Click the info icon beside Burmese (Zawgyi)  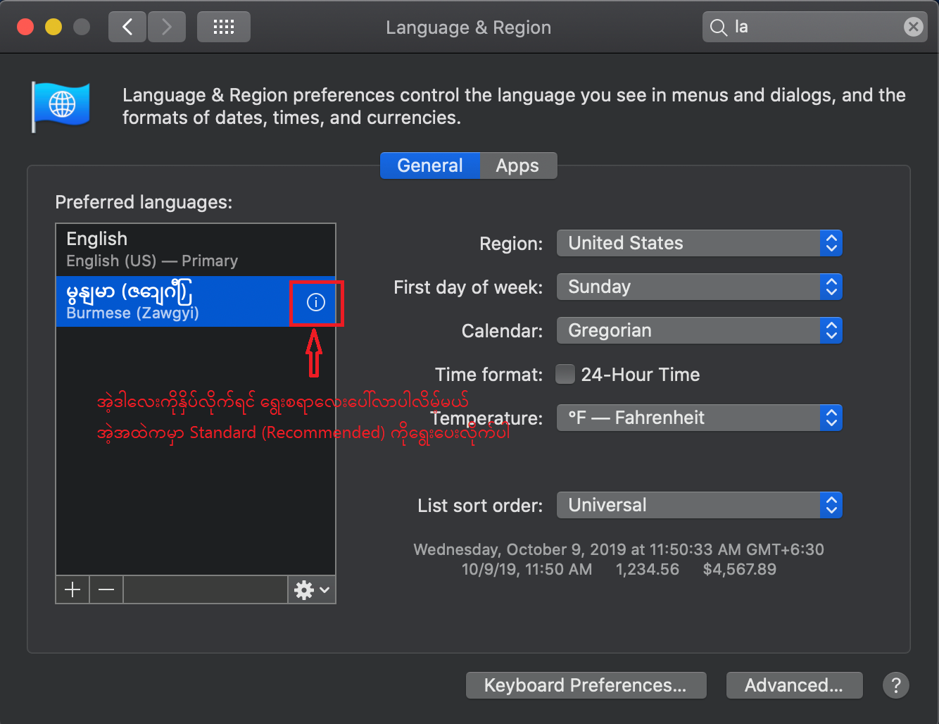pyautogui.click(x=316, y=302)
